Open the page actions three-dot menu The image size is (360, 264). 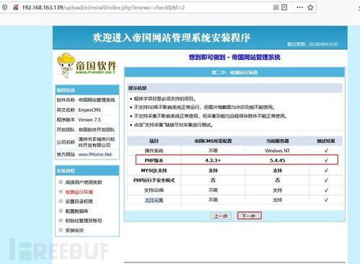[x=299, y=7]
